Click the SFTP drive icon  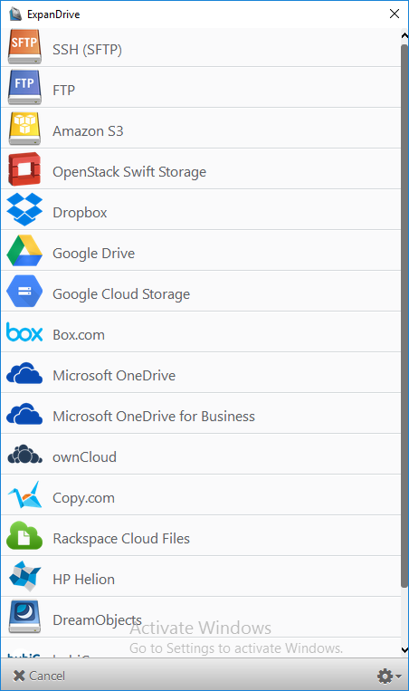pyautogui.click(x=24, y=47)
